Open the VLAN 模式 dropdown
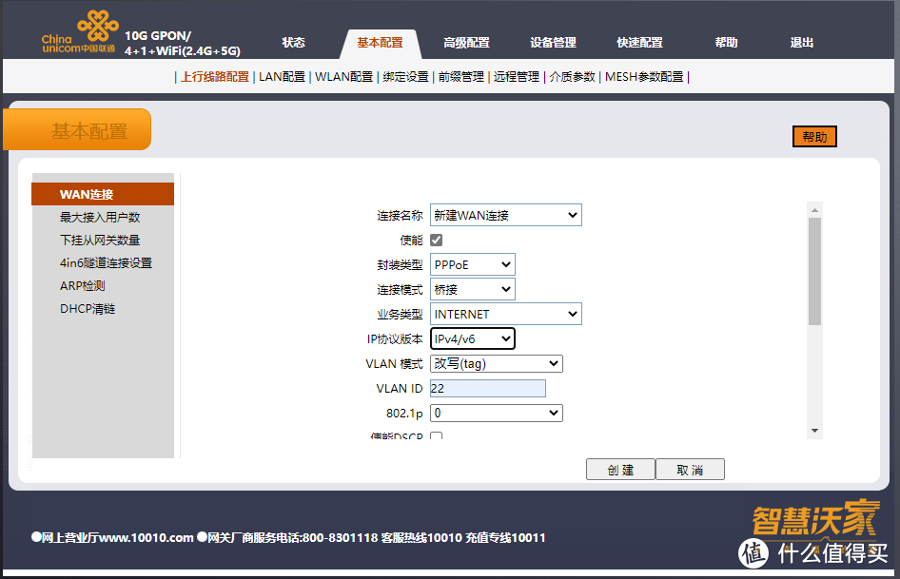The image size is (900, 579). click(x=496, y=364)
